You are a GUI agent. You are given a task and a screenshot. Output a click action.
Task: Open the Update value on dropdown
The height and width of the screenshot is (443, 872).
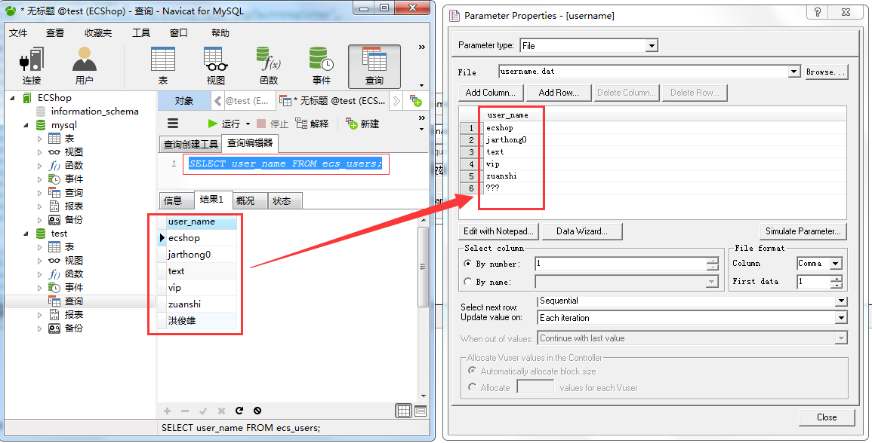point(841,318)
